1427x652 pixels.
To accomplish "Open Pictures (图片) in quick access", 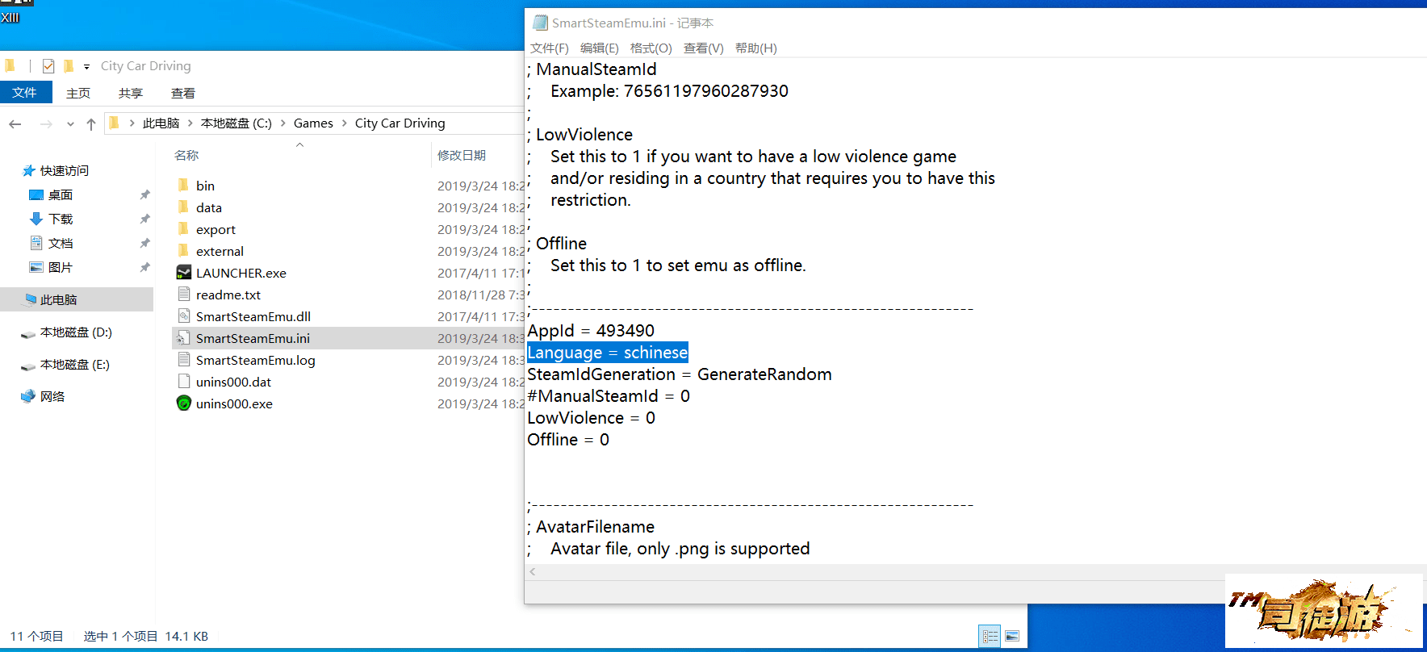I will tap(61, 267).
